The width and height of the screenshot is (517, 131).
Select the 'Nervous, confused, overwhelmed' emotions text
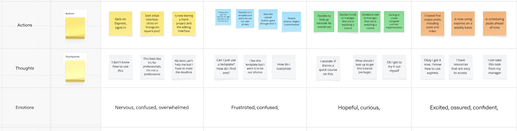152,108
